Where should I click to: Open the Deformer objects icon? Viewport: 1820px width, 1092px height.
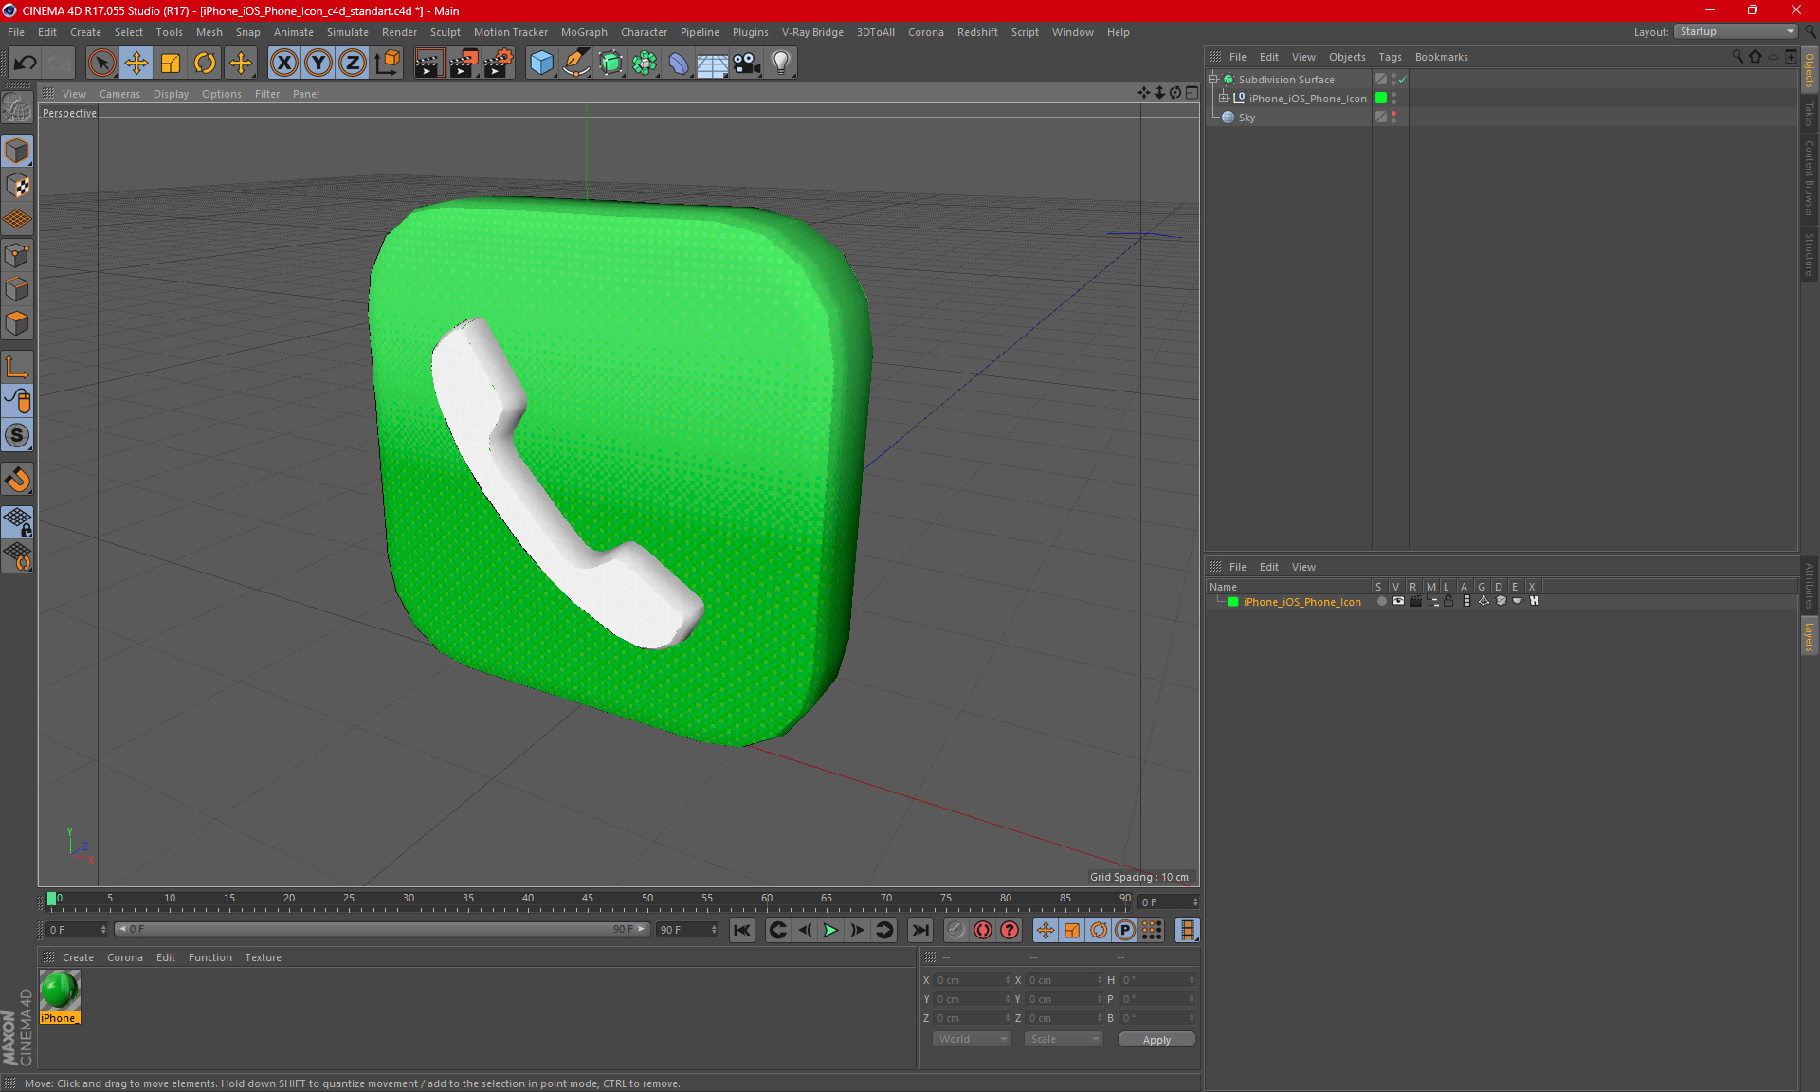point(679,64)
